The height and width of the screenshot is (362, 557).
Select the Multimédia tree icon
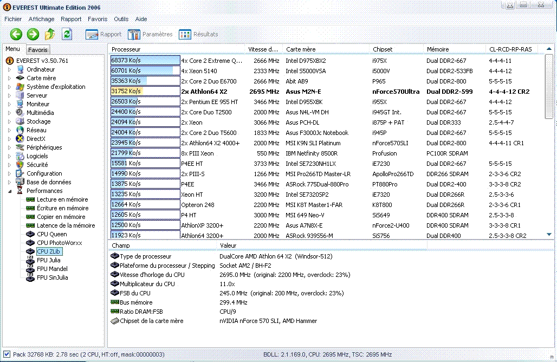[20, 113]
